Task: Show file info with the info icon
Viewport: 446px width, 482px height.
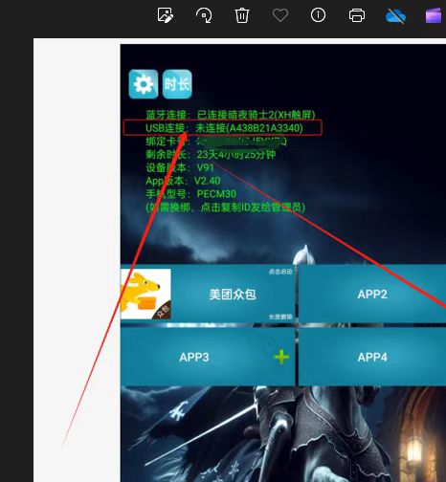Action: [x=318, y=15]
